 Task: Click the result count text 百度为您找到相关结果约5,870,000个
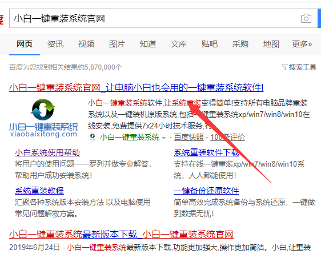click(x=66, y=67)
